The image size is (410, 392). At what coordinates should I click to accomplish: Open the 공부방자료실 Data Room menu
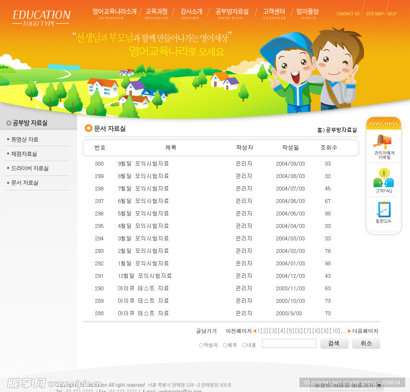click(232, 14)
